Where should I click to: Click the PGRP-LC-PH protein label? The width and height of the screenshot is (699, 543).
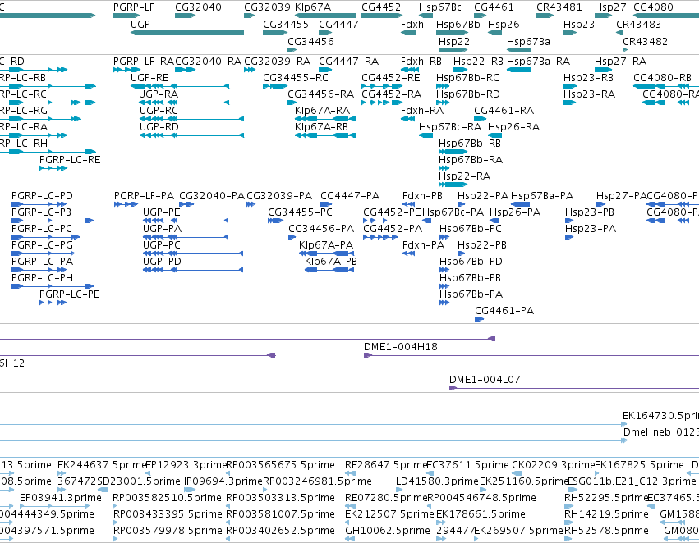pos(42,278)
